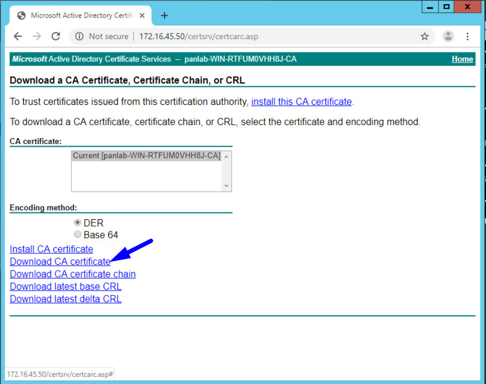Viewport: 486px width, 384px height.
Task: Click the Home link in the header
Action: (462, 59)
